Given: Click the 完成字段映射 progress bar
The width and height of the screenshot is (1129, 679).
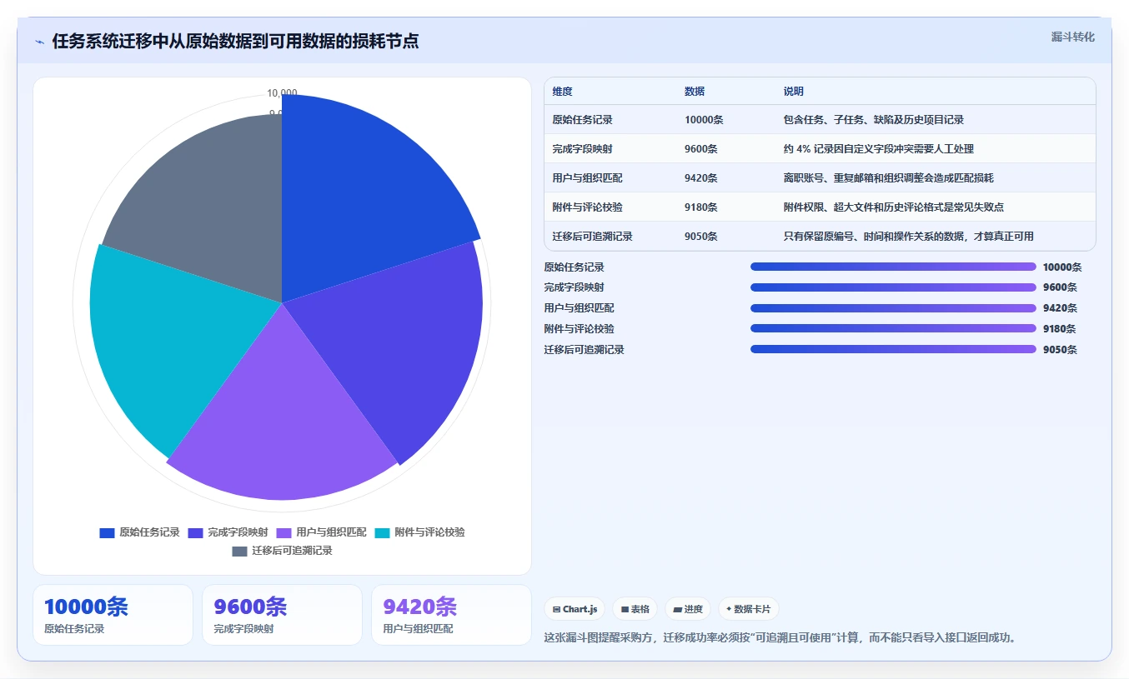Looking at the screenshot, I should [x=893, y=287].
